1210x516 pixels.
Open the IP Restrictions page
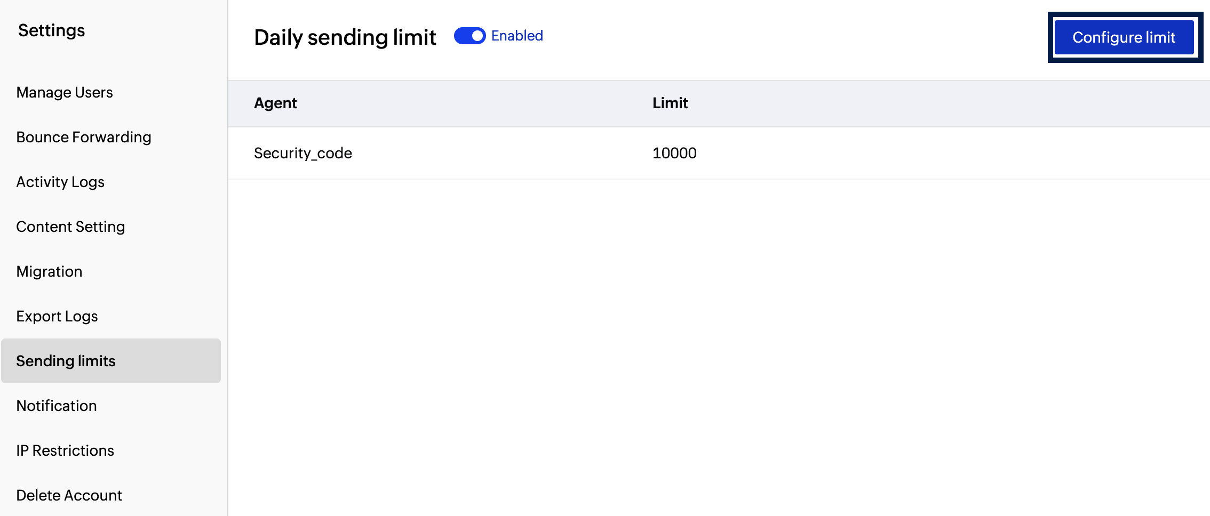(x=65, y=450)
